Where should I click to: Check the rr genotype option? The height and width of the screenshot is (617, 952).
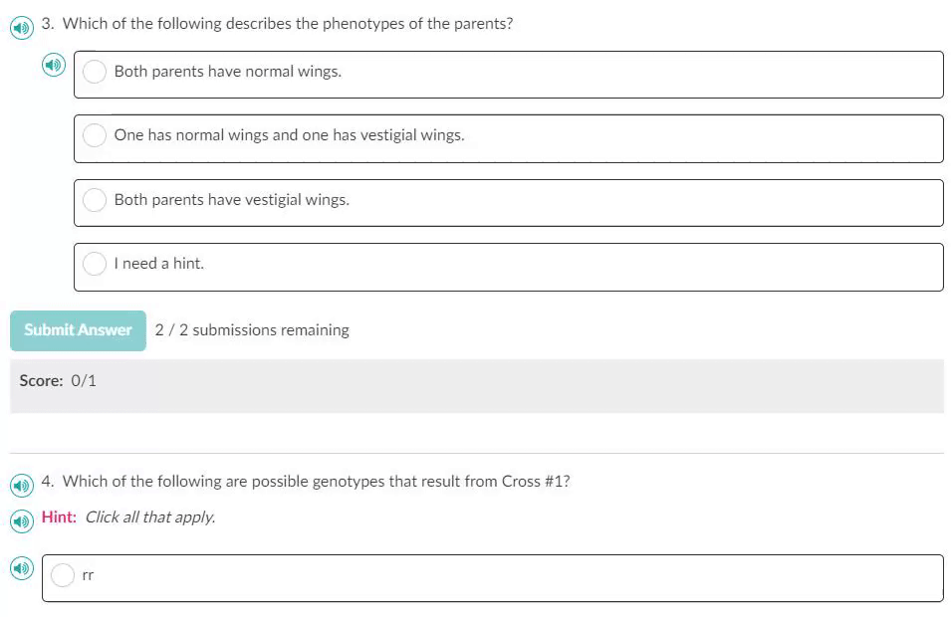(63, 575)
